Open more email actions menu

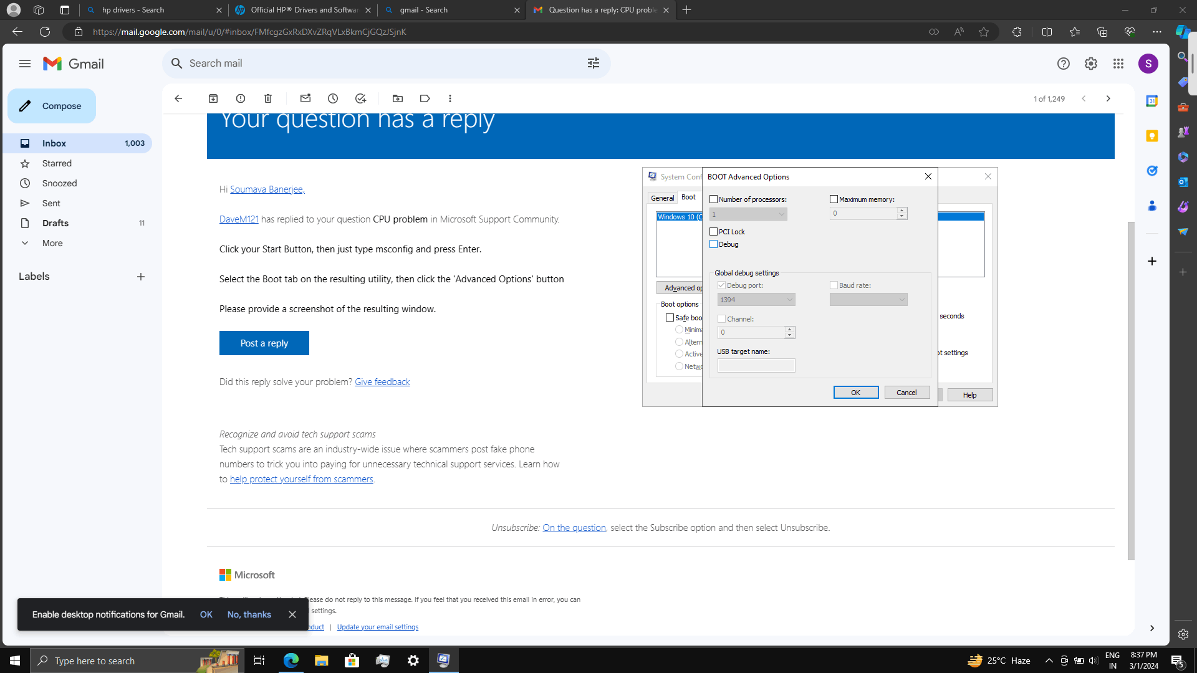coord(450,98)
